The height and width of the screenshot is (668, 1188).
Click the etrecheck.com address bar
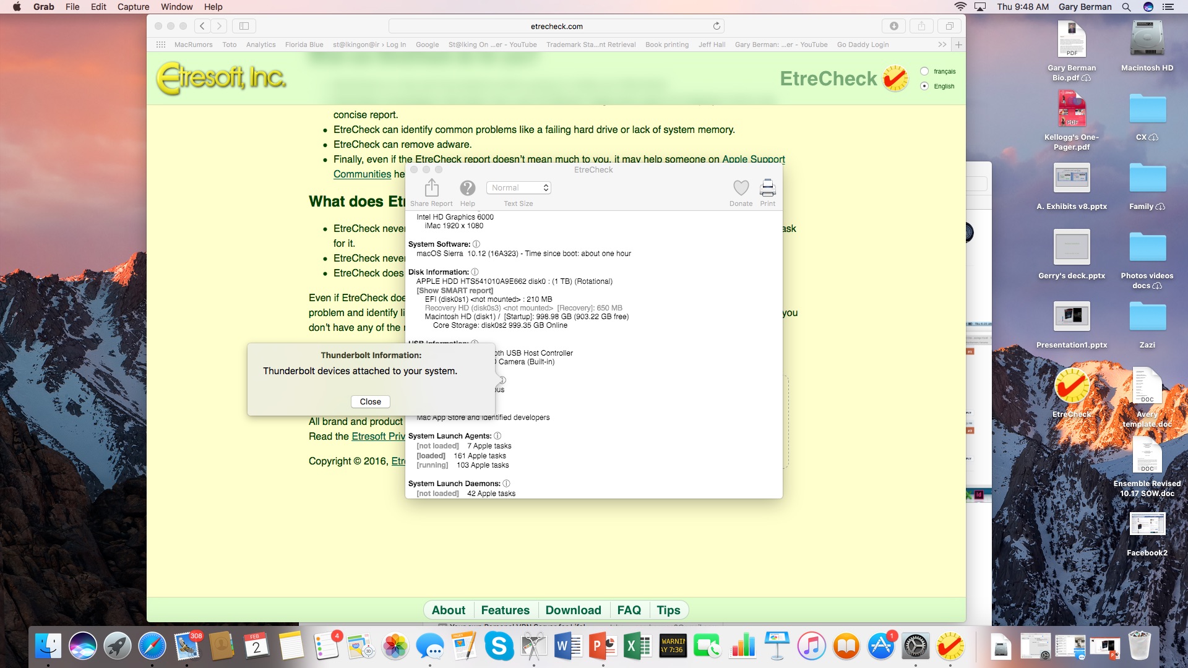[x=556, y=26]
